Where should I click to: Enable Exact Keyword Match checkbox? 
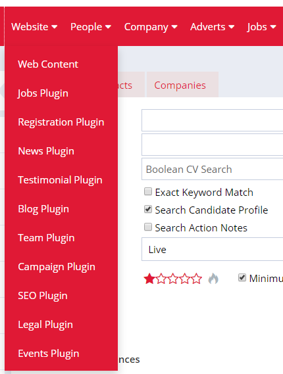tap(148, 191)
